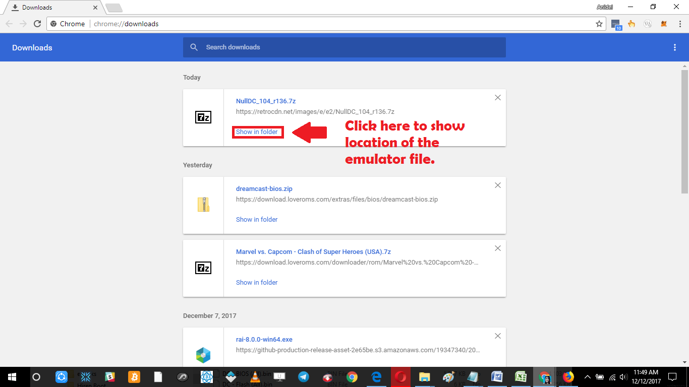
Task: Open Slack from the taskbar
Action: pyautogui.click(x=109, y=377)
